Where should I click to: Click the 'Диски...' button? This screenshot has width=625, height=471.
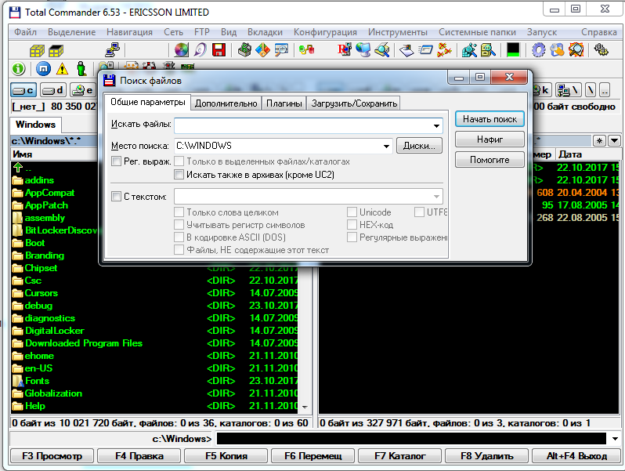click(x=419, y=146)
